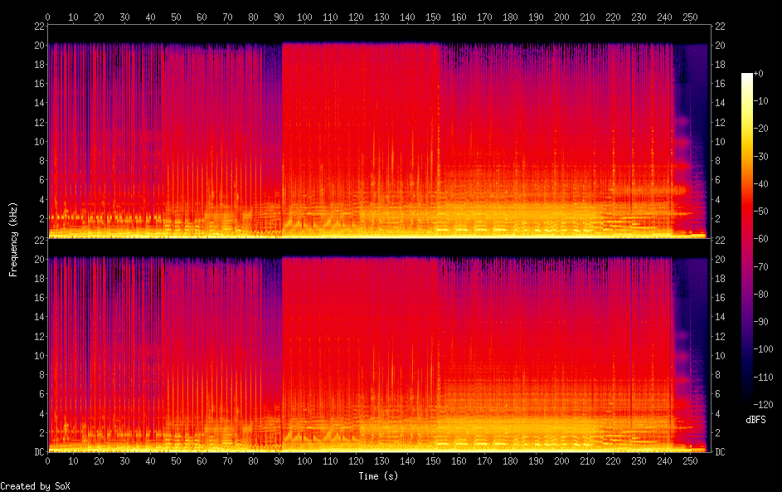Click the 'DC' label on the left frequency axis
Screen dimensions: 782x492
point(40,451)
